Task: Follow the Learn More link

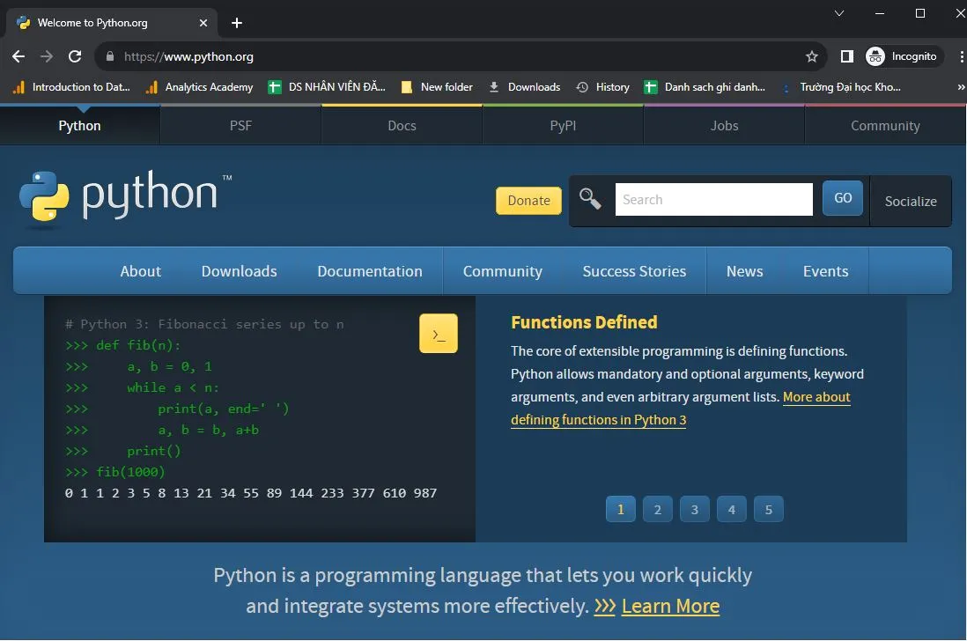Action: click(x=669, y=606)
